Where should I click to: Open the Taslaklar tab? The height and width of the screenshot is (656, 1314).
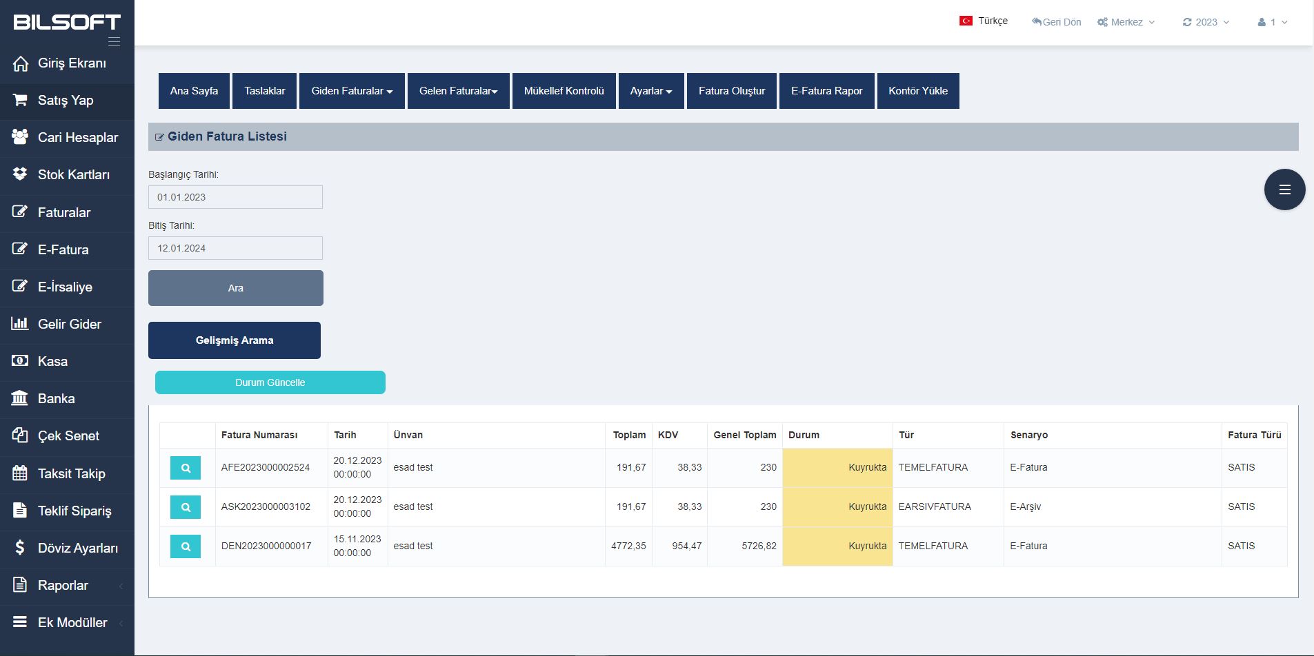264,91
